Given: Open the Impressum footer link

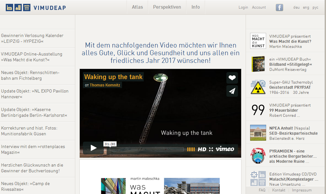Looking at the screenshot, I should [x=302, y=190].
